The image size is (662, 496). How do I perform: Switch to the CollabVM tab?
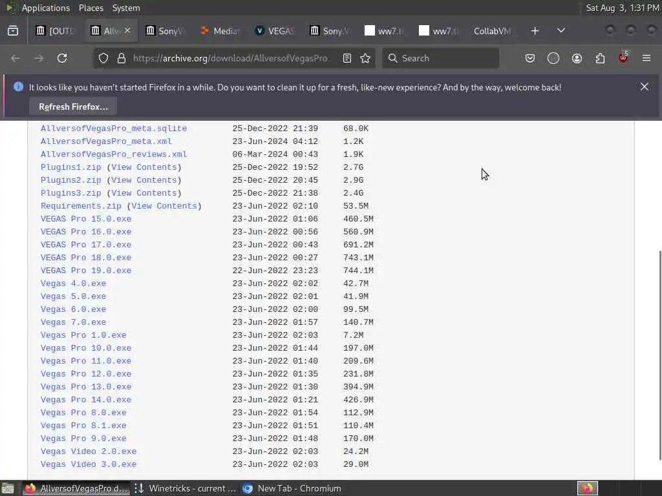coord(492,31)
